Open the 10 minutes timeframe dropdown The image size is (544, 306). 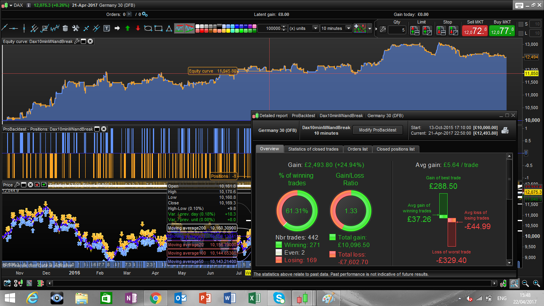tap(349, 28)
